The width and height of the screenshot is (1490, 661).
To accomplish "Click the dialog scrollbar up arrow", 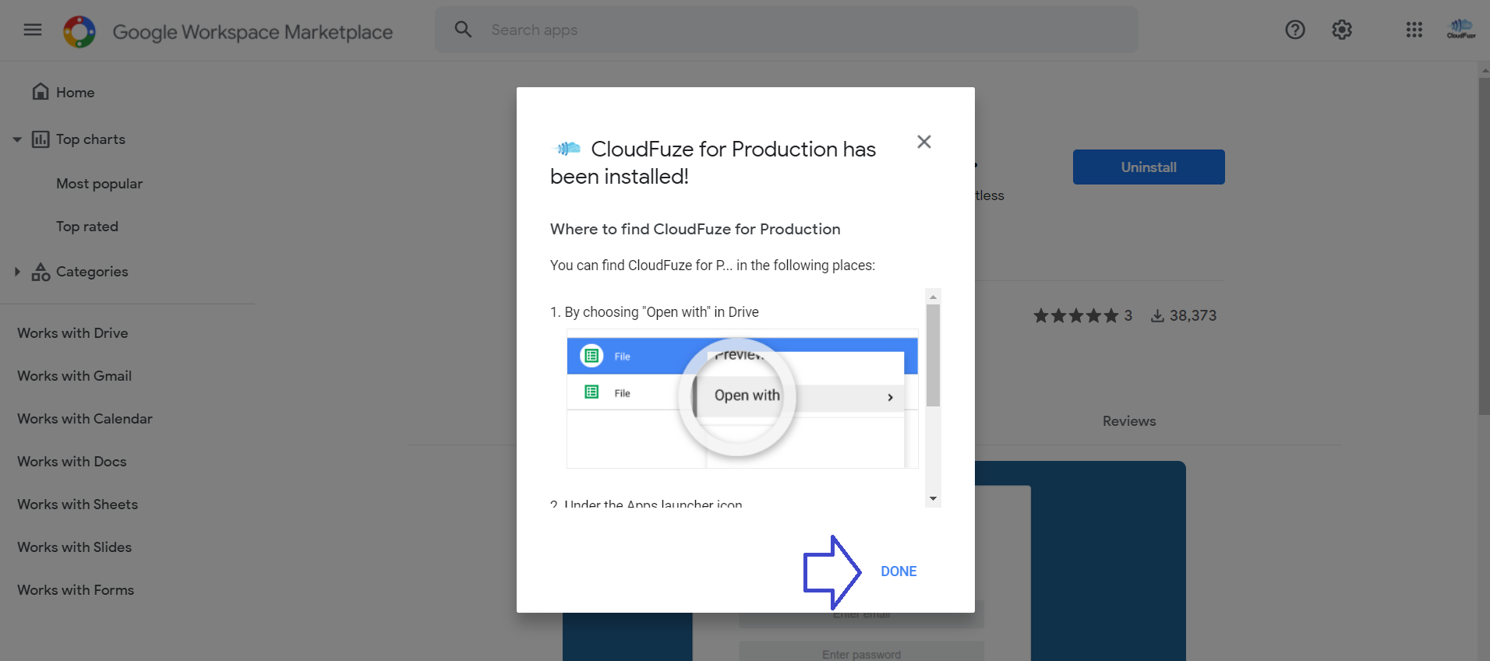I will (933, 297).
